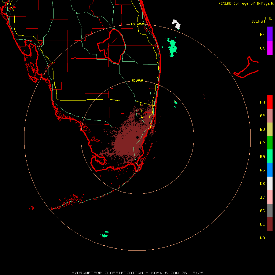Select the DS white legend swatch
Screen dimensions: 275x275
(x=270, y=183)
